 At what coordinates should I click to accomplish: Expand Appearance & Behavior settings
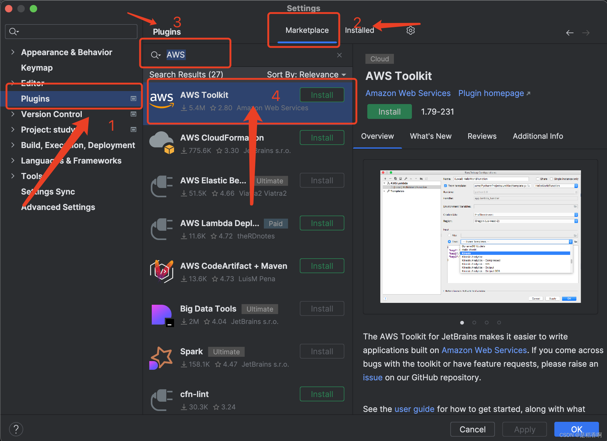pyautogui.click(x=13, y=52)
